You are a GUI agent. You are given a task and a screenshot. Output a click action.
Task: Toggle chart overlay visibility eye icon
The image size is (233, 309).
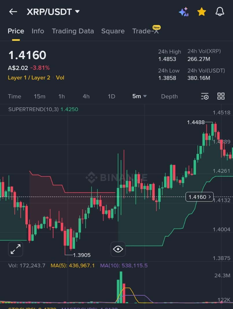coord(118,249)
